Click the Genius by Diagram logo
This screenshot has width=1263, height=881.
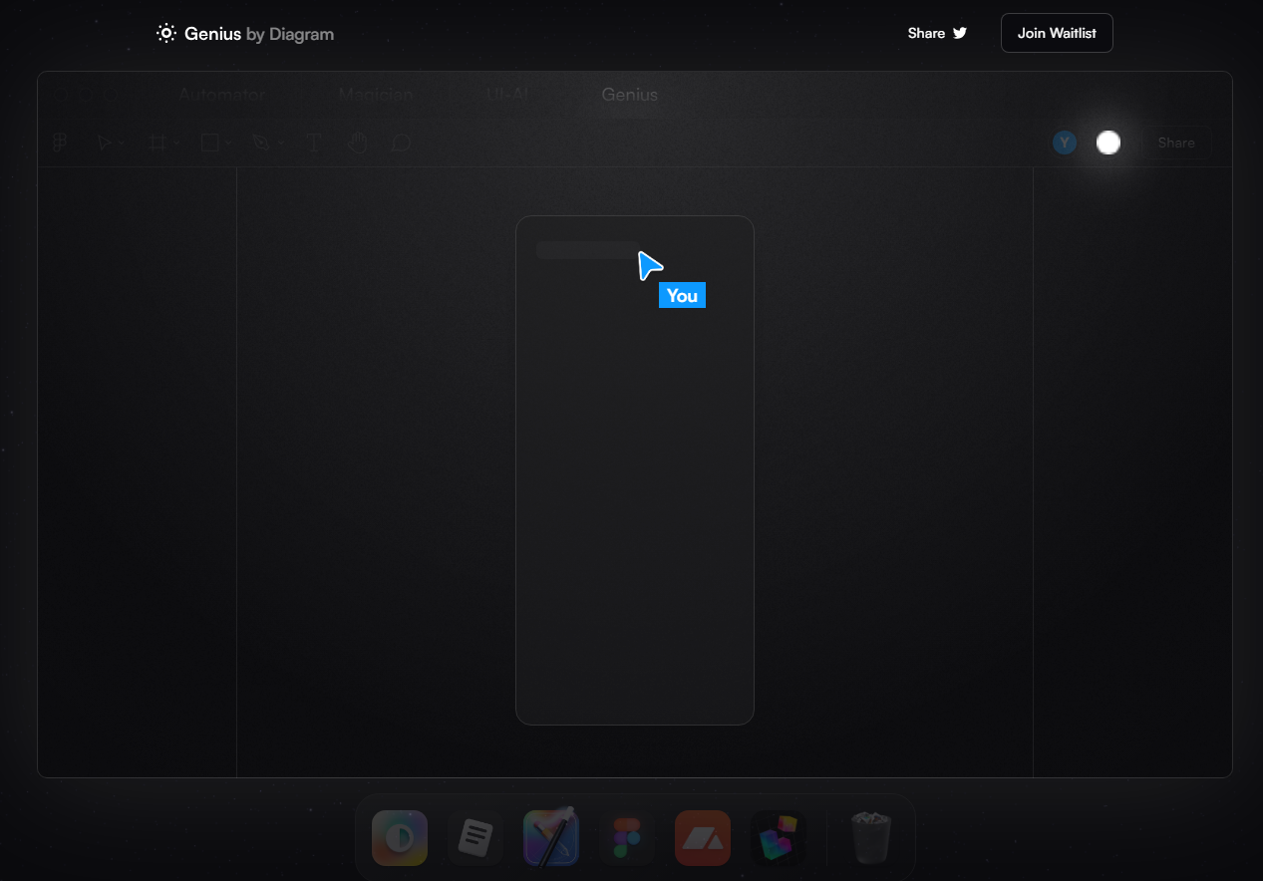[245, 34]
